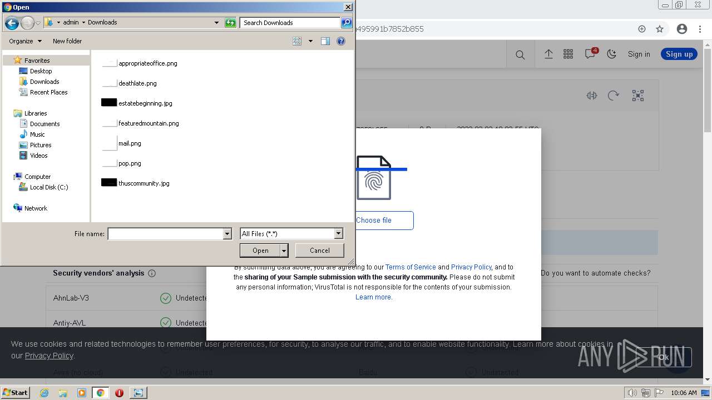712x400 pixels.
Task: Open the VirusTotal apps grid icon
Action: [568, 54]
